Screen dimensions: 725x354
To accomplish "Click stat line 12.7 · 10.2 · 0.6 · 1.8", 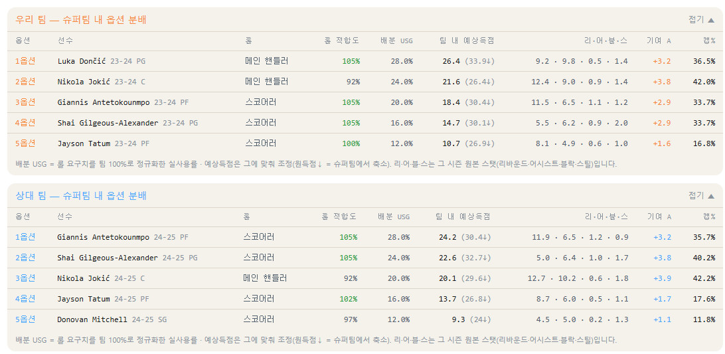I will pos(578,278).
